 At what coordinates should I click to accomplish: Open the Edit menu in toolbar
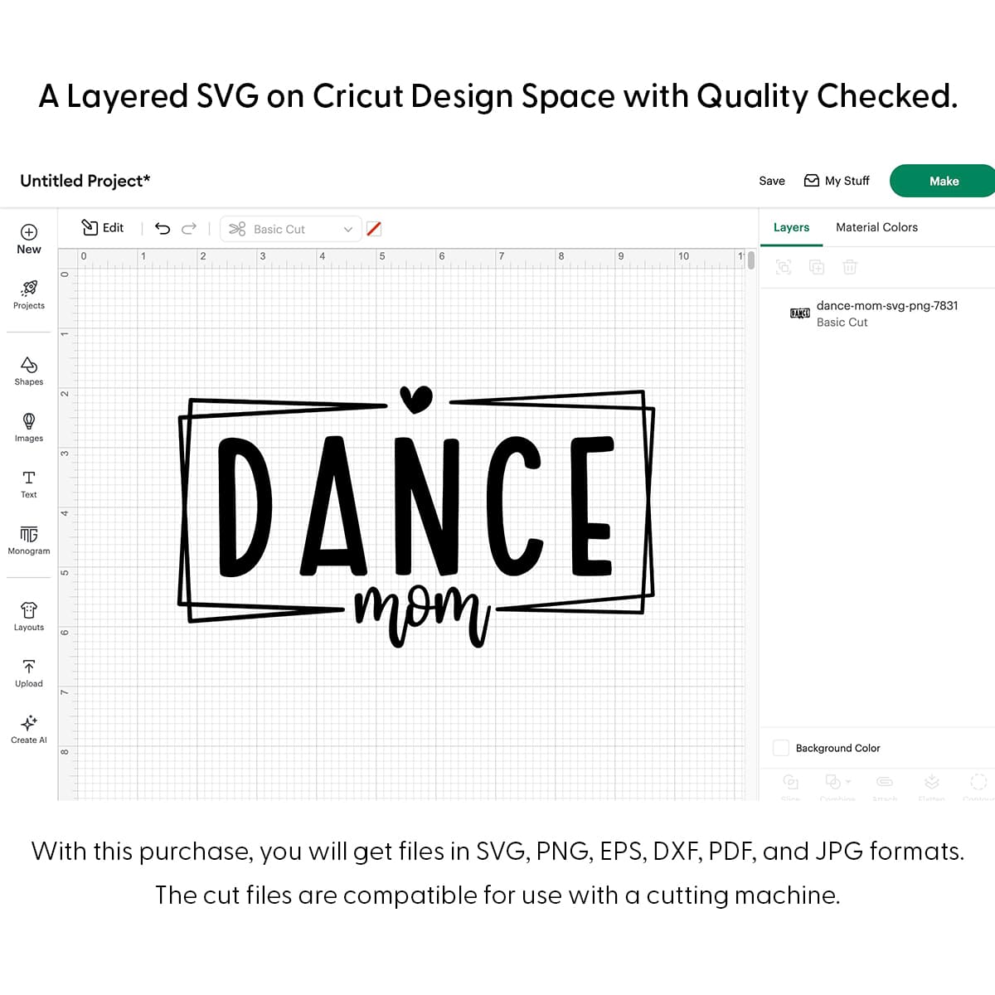[103, 228]
